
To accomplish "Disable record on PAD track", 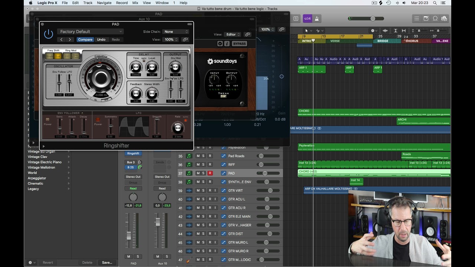I will coord(210,173).
